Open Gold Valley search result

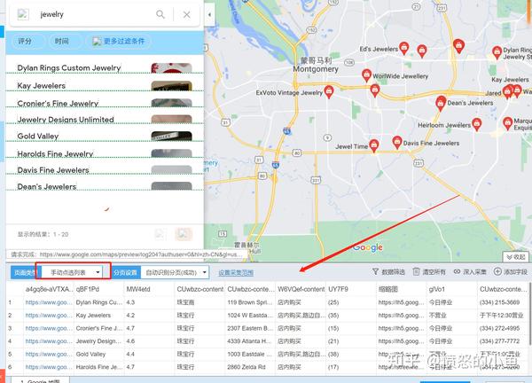pos(38,136)
